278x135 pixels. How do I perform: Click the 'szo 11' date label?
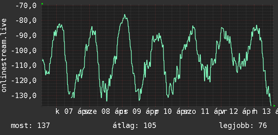pyautogui.click(x=196, y=112)
